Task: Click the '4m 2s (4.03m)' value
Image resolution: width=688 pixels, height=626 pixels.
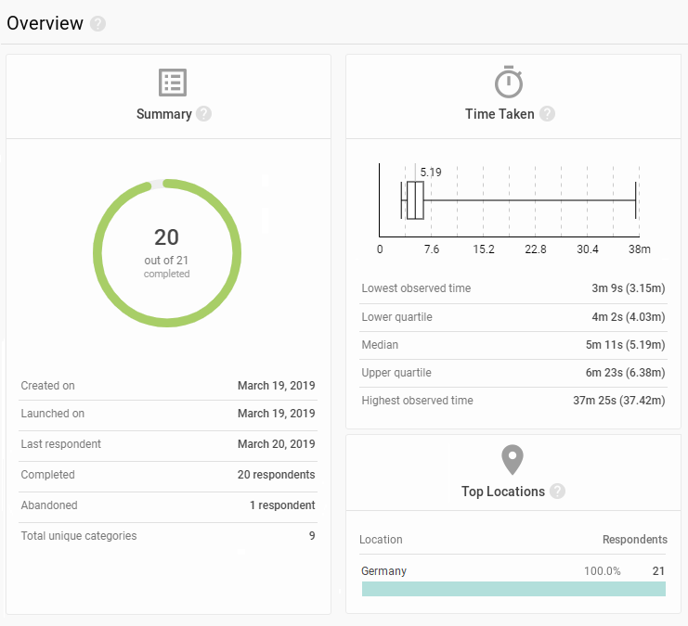Action: pos(629,317)
